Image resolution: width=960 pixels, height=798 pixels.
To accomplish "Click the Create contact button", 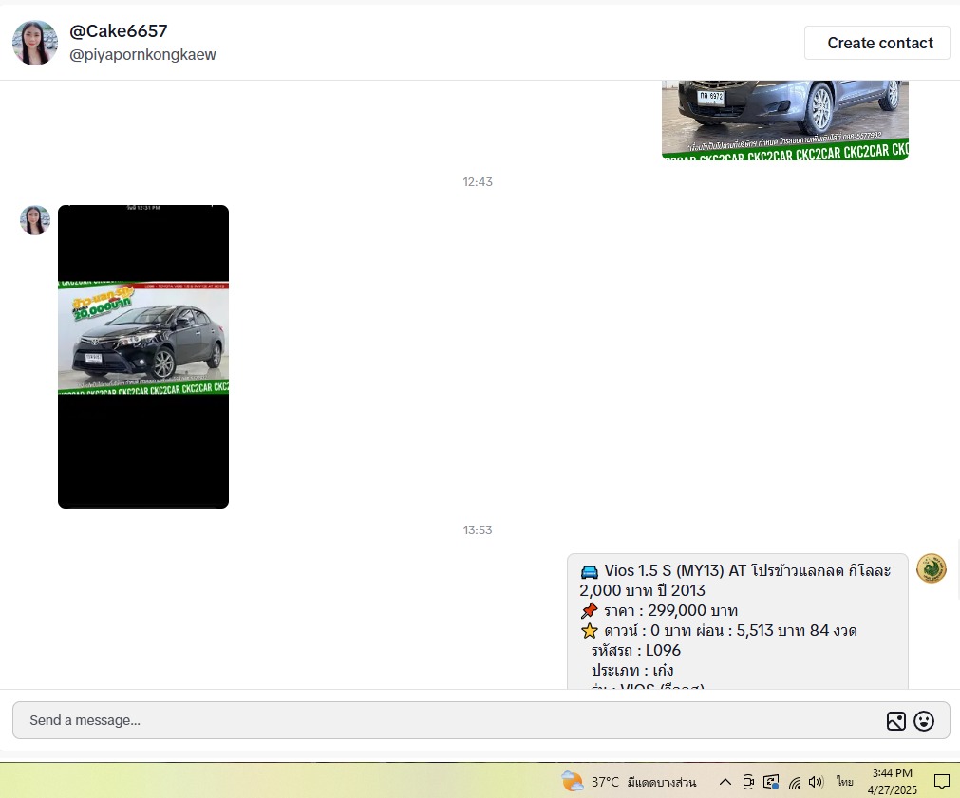I will [x=876, y=43].
